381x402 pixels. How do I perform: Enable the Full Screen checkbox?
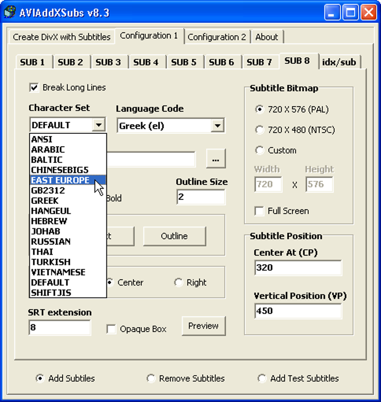(259, 211)
